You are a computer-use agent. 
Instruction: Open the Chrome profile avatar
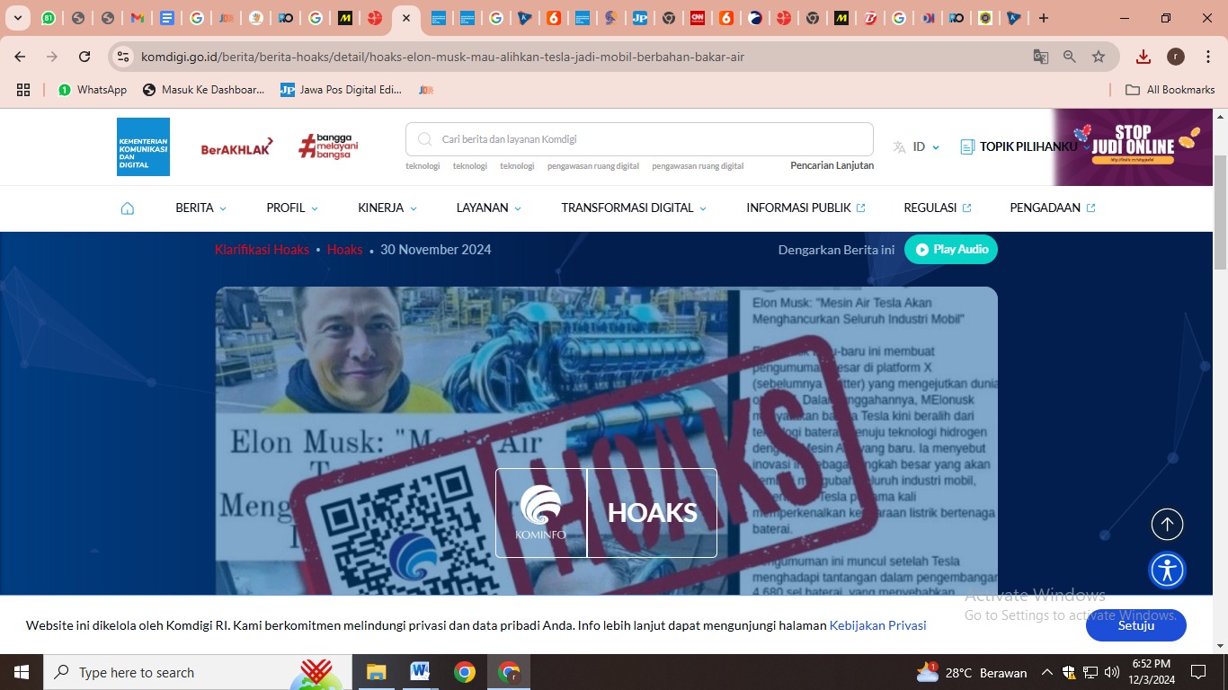click(x=1176, y=57)
